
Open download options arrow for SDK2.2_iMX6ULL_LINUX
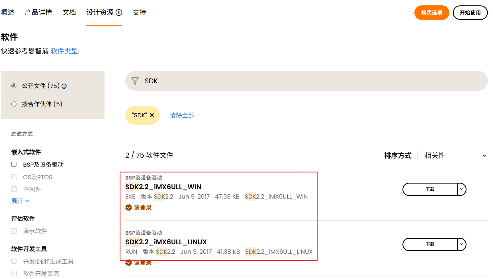(x=461, y=244)
